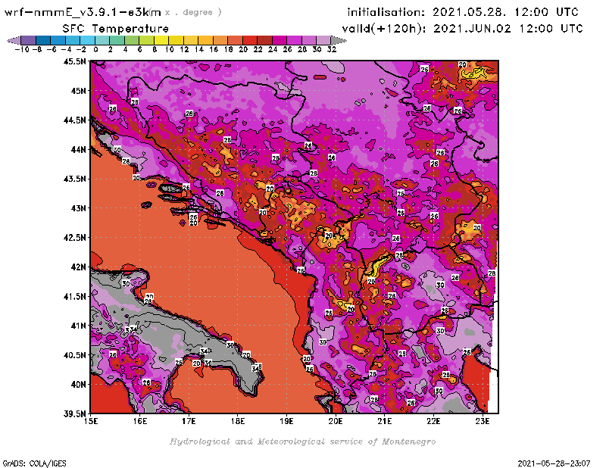Image resolution: width=606 pixels, height=468 pixels.
Task: Click the 22E longitude label
Action: tap(433, 421)
